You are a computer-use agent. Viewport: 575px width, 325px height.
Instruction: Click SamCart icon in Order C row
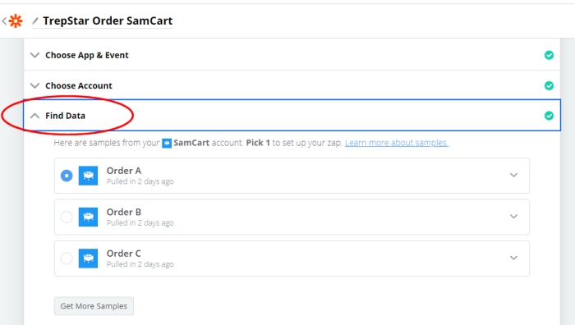pos(88,259)
